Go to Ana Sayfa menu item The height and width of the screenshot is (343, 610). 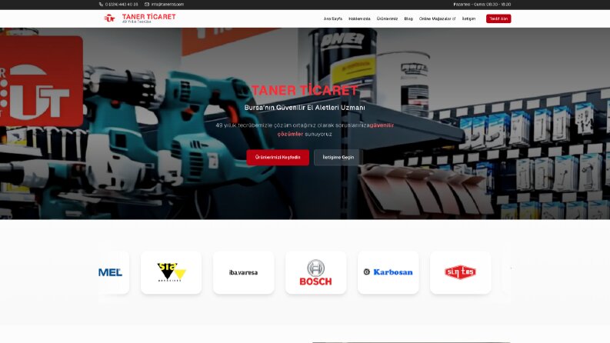point(333,18)
